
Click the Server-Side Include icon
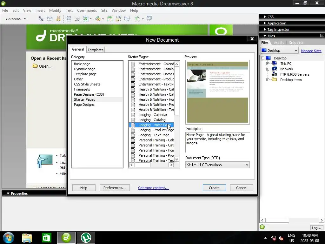pyautogui.click(x=118, y=19)
